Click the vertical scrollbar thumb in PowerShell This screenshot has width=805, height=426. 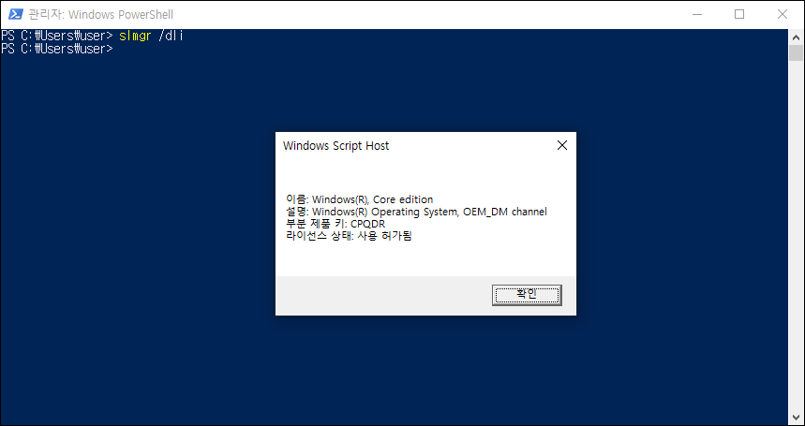[x=797, y=52]
